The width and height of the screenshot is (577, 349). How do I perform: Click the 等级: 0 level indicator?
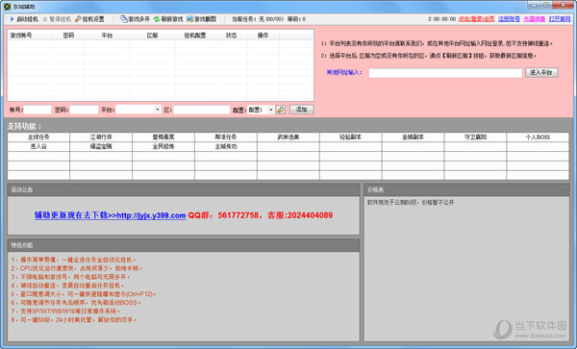[x=296, y=19]
